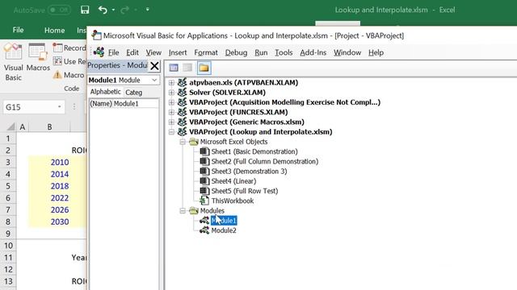Image resolution: width=517 pixels, height=290 pixels.
Task: Open the Undo history dropdown arrow
Action: click(x=113, y=10)
